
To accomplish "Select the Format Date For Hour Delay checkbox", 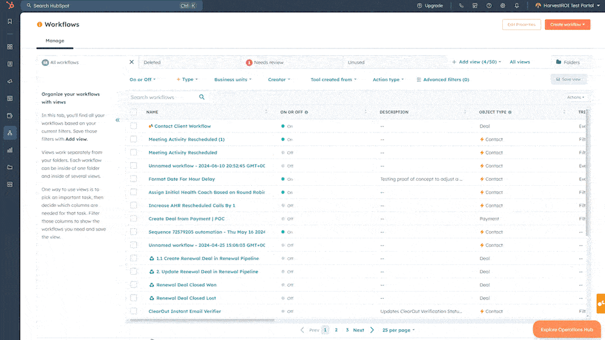I will (134, 178).
